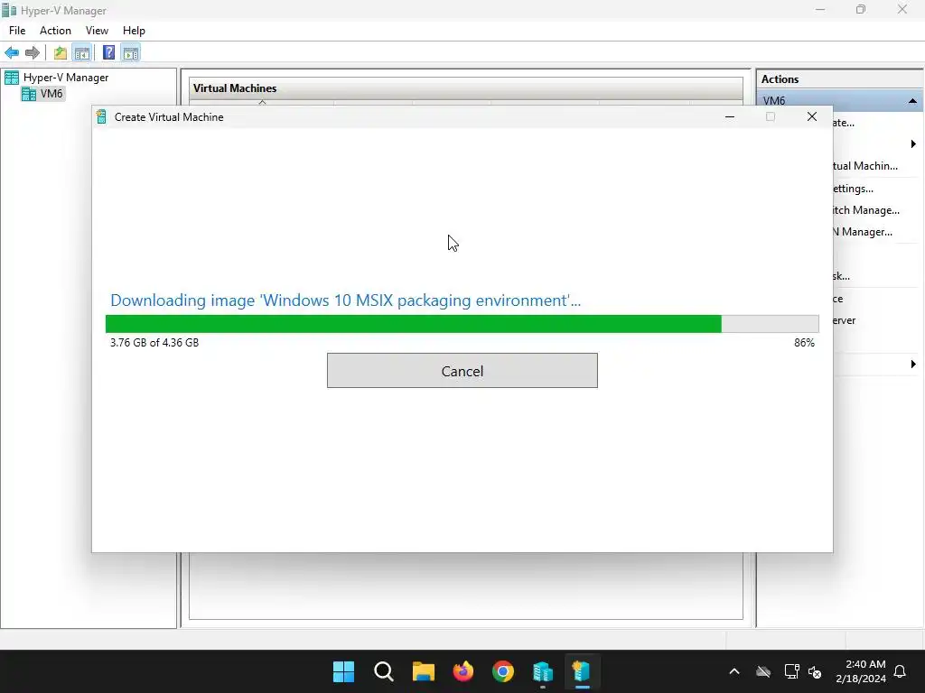Expand the New submenu arrow in Actions
The image size is (925, 693).
[x=913, y=144]
